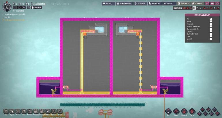The image size is (222, 118).
Task: Open the Starmap screen
Action: (198, 3)
